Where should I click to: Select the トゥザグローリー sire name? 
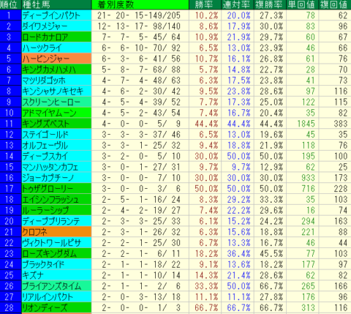tap(48, 189)
